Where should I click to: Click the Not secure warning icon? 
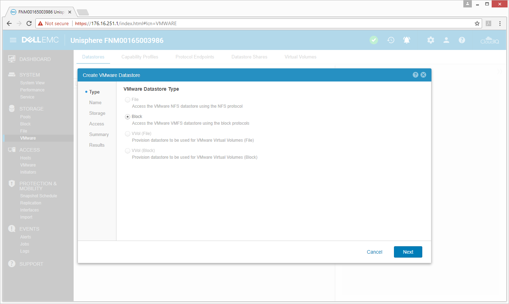40,23
